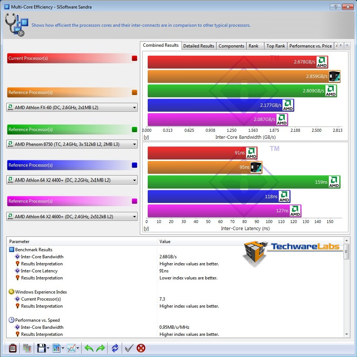Click the red Current Processor color swatch
Screen dimensions: 357x357
tap(135, 58)
